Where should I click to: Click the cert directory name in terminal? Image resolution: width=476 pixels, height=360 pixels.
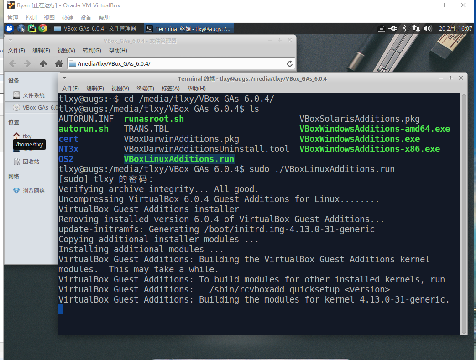click(x=68, y=139)
